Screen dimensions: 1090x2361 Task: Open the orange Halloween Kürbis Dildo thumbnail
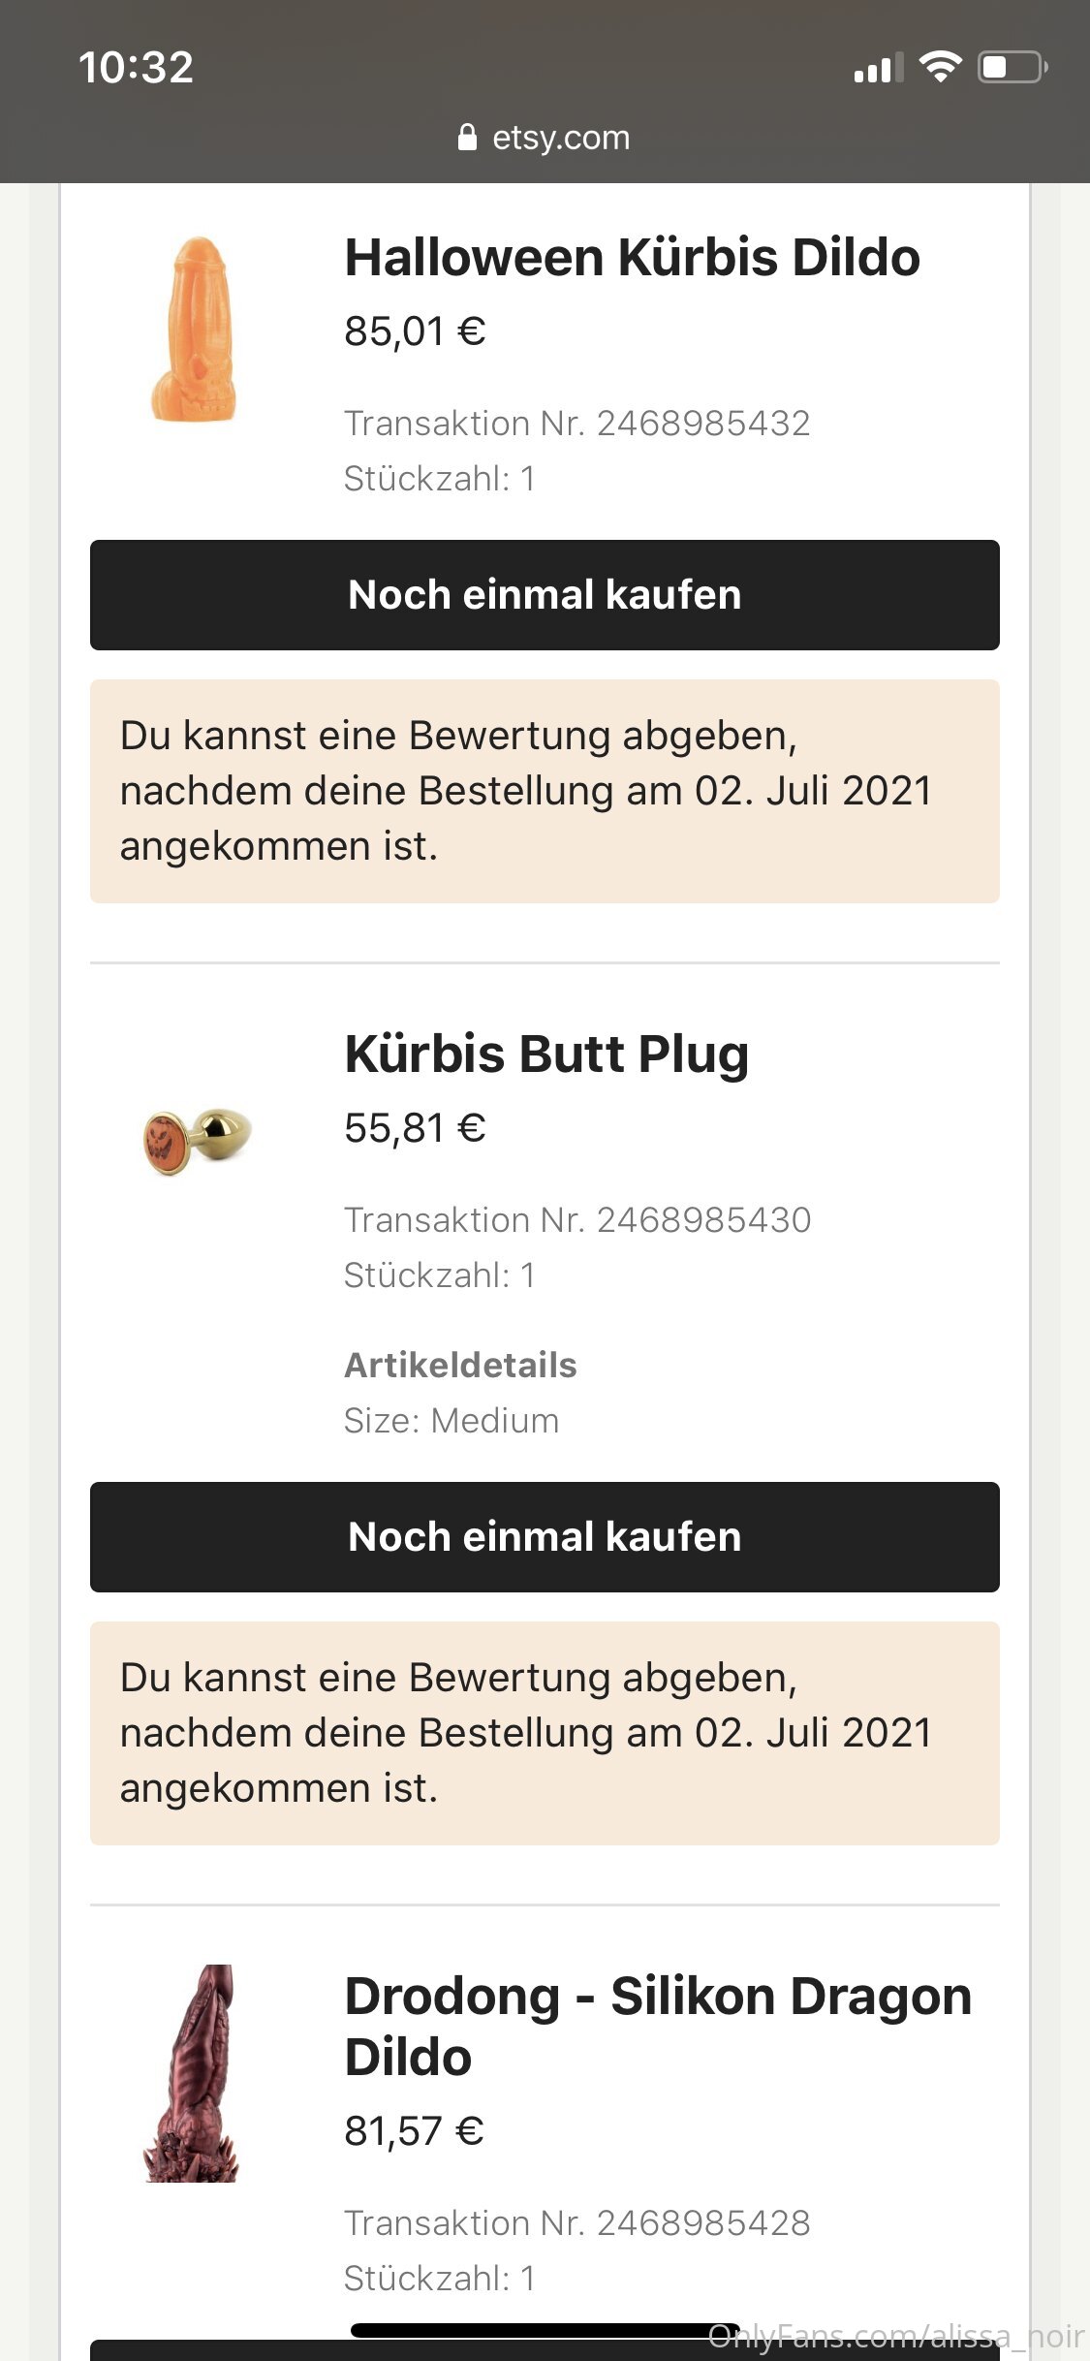coord(196,331)
